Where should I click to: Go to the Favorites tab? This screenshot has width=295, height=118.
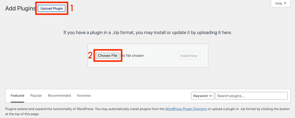84,96
